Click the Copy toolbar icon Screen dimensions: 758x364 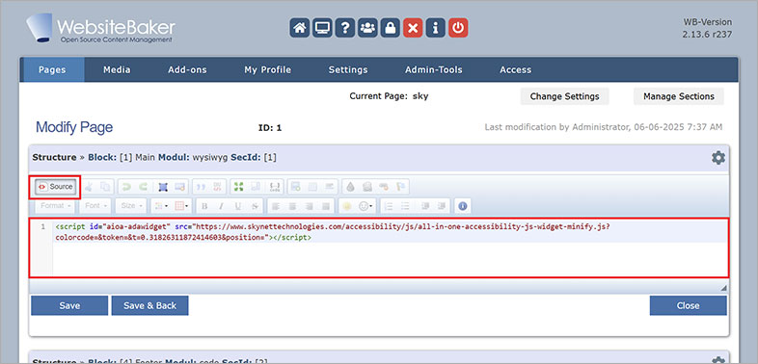coord(105,187)
